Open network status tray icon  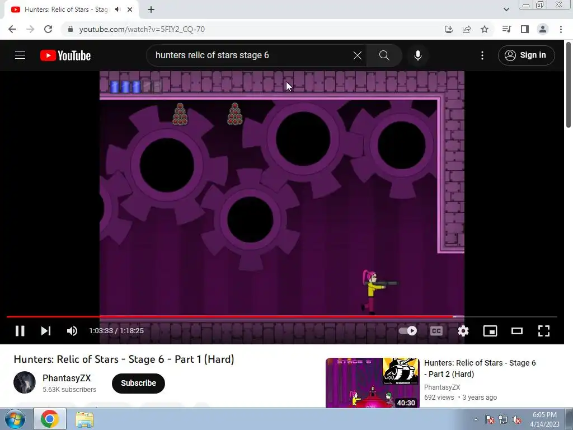click(x=503, y=419)
